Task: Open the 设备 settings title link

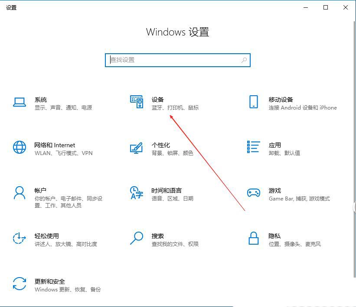Action: [158, 100]
